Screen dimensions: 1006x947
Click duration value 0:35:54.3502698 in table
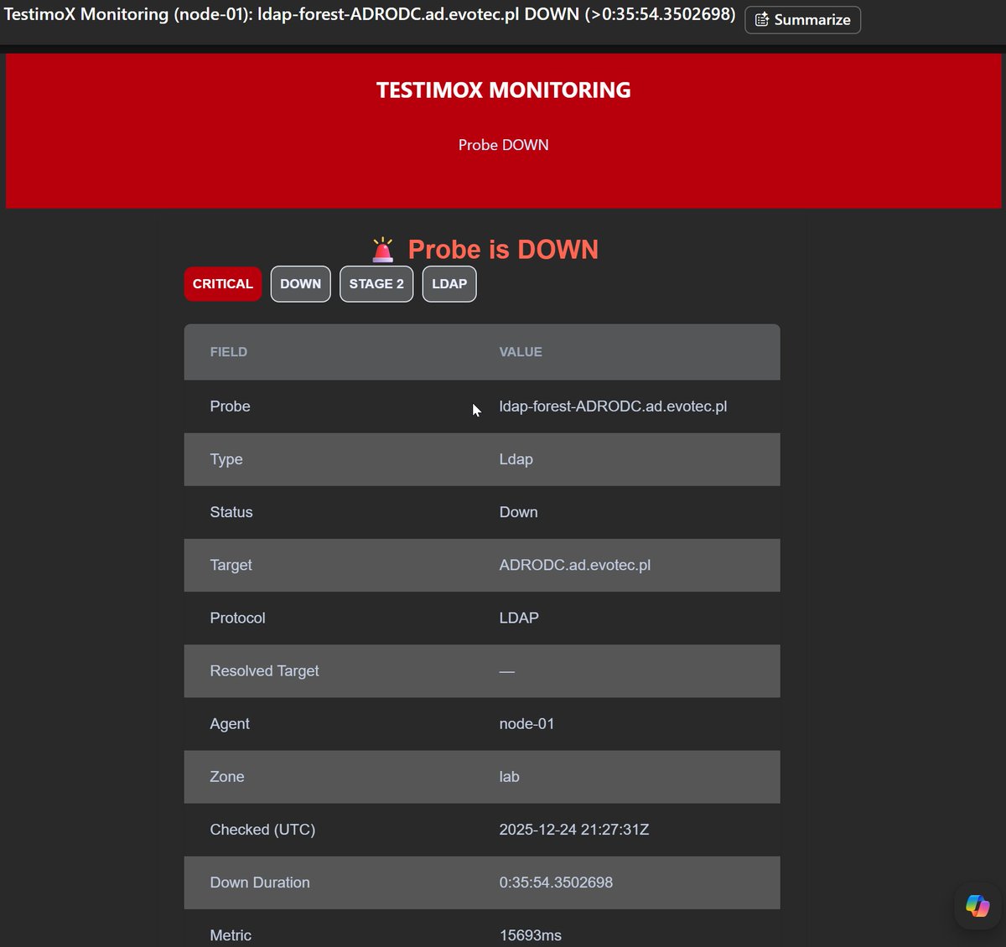pyautogui.click(x=556, y=882)
